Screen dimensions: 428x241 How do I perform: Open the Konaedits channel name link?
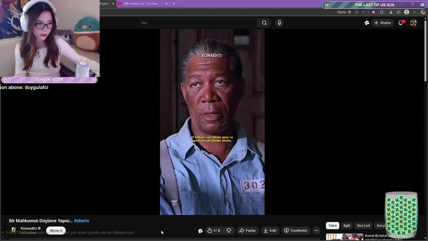click(x=29, y=228)
